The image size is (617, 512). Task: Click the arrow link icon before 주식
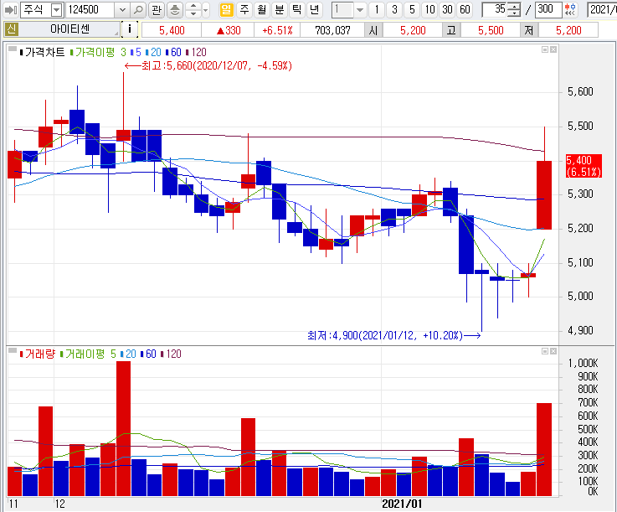pos(10,9)
